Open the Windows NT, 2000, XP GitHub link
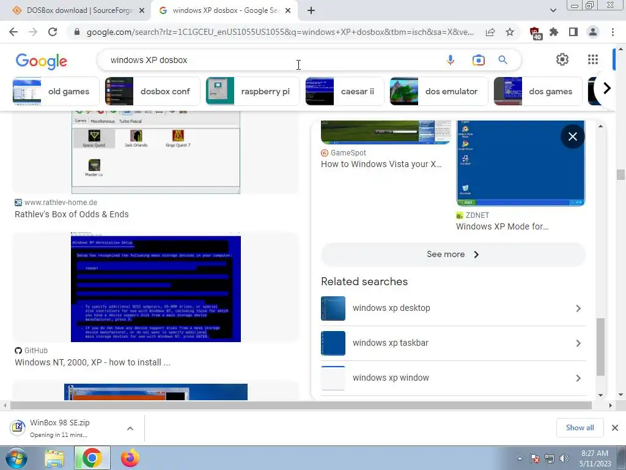626x470 pixels. 92,362
